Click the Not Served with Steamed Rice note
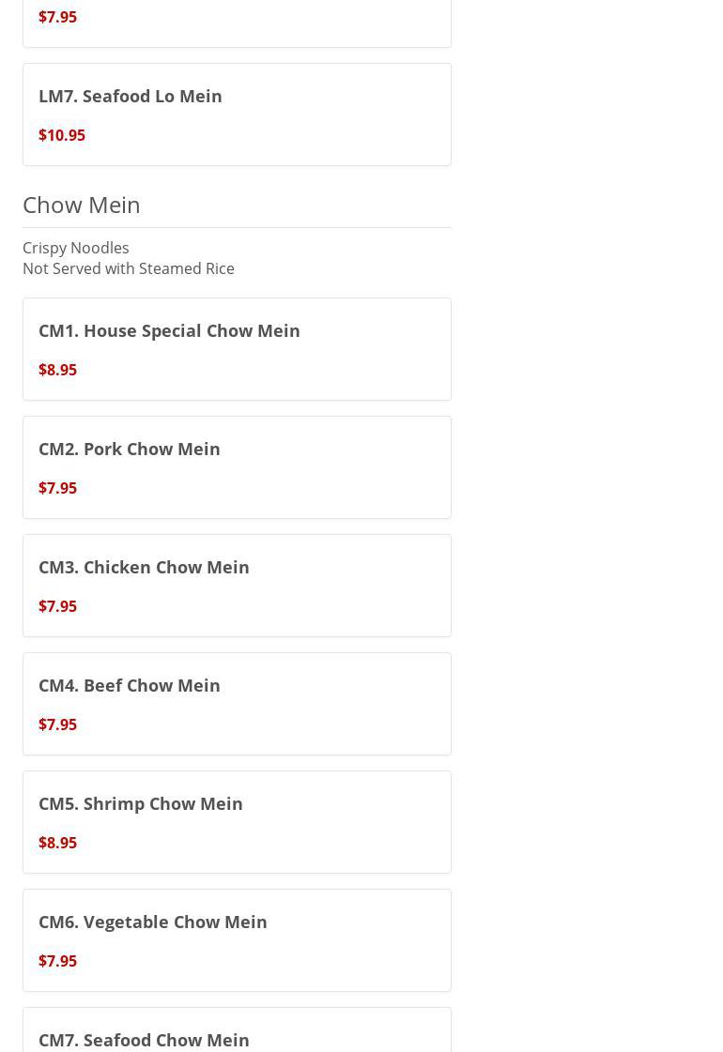723x1052 pixels. tap(129, 268)
